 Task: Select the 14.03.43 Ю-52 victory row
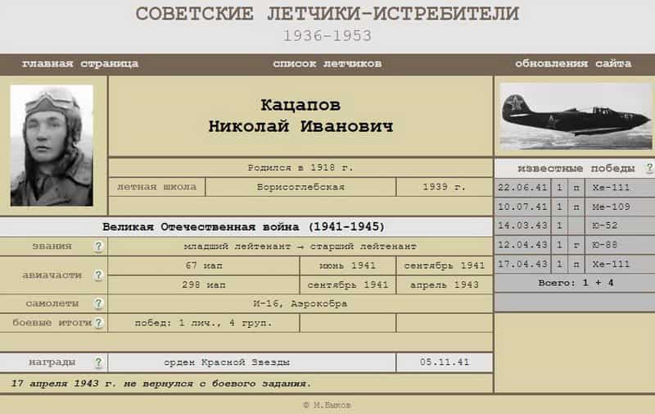573,225
